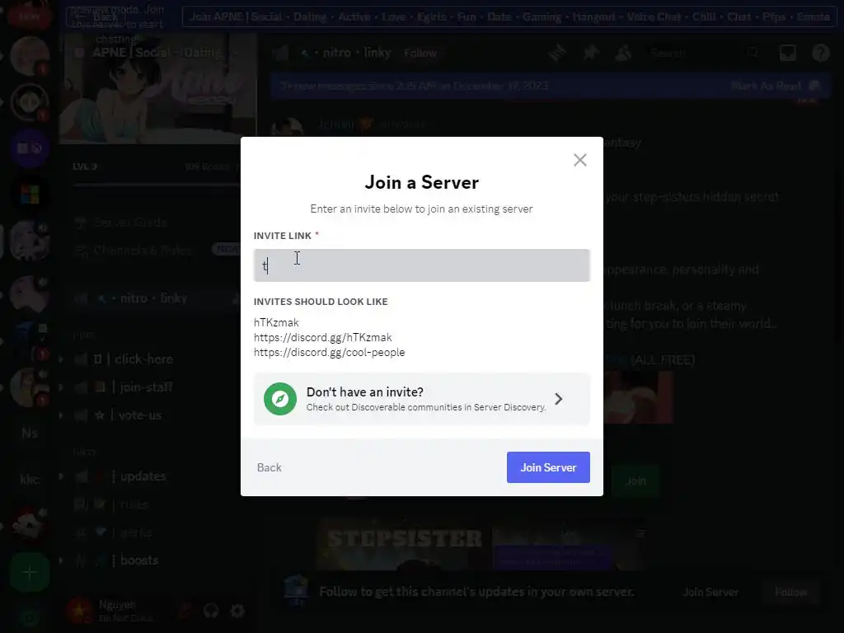Close the Join a Server dialog
The image size is (844, 633).
point(579,160)
